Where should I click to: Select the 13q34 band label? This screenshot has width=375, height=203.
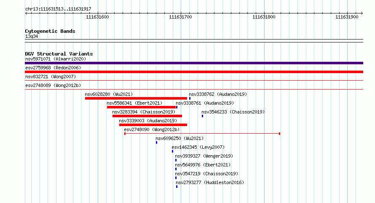coord(32,36)
